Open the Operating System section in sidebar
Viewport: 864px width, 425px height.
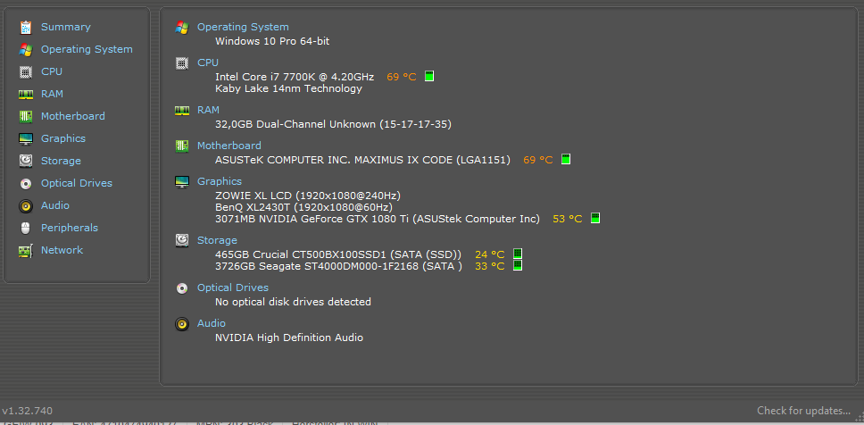tap(87, 49)
